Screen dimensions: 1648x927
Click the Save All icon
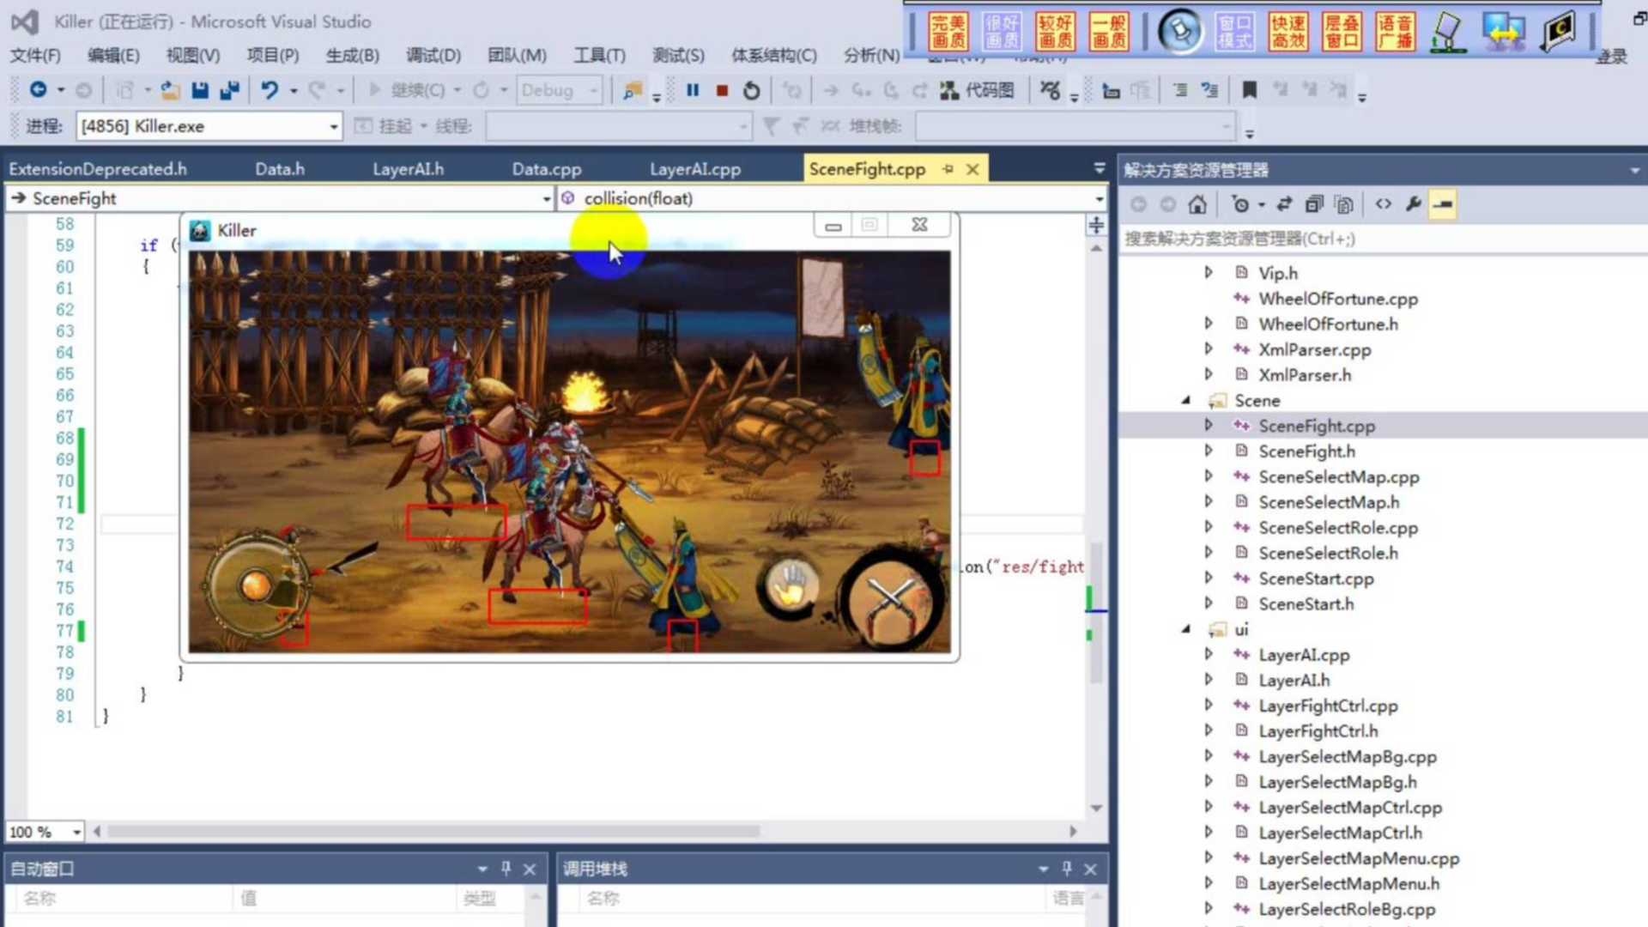click(x=229, y=90)
